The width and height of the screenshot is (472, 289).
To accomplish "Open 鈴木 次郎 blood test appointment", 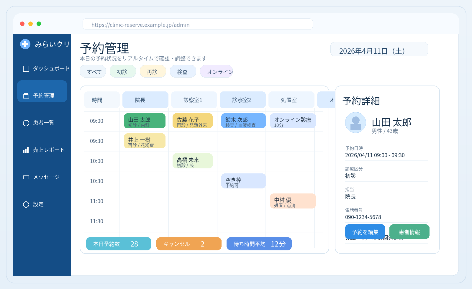I will coord(243,121).
